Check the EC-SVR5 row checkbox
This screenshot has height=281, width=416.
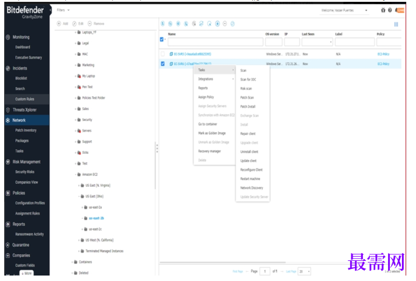point(163,54)
